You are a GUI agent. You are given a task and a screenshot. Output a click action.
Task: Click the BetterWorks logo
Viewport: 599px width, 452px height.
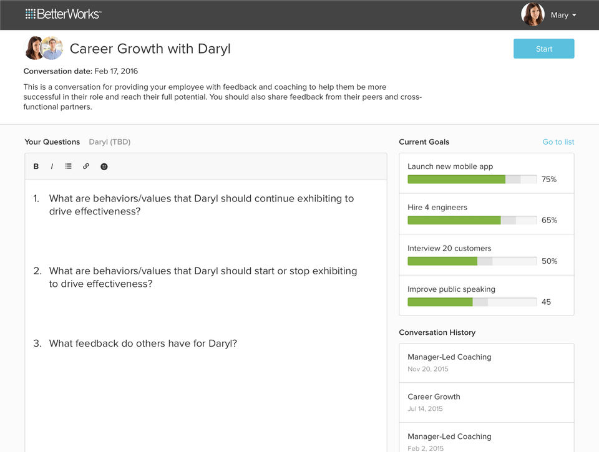64,14
